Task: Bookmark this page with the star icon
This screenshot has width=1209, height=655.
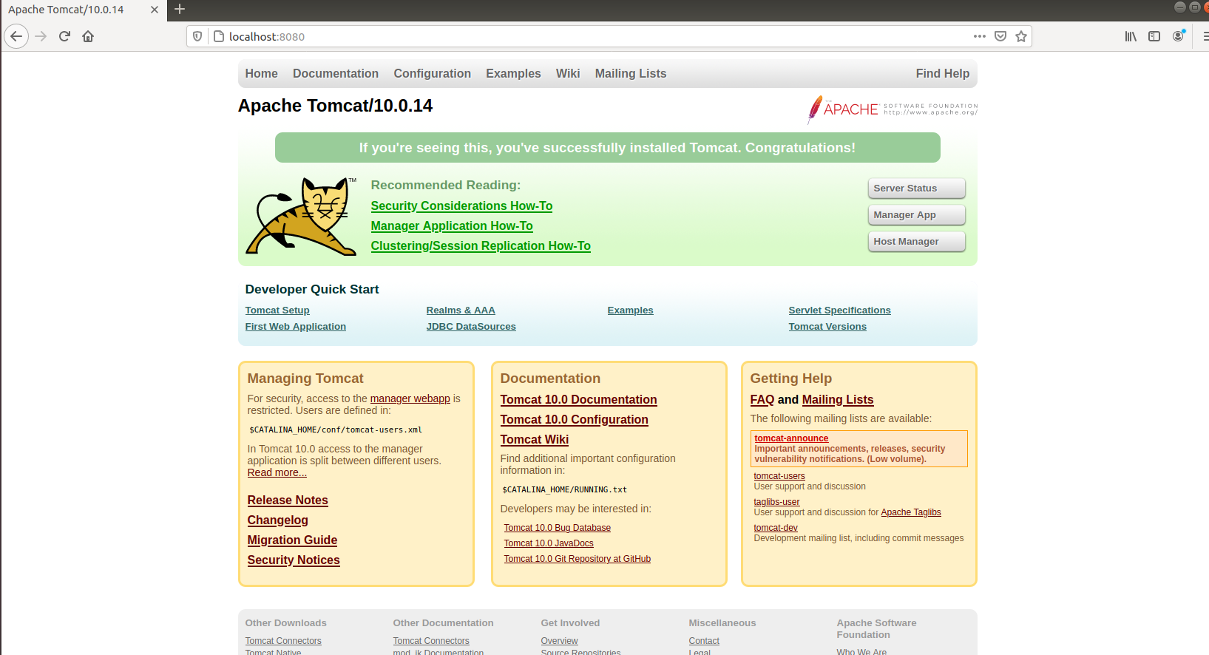Action: point(1021,36)
